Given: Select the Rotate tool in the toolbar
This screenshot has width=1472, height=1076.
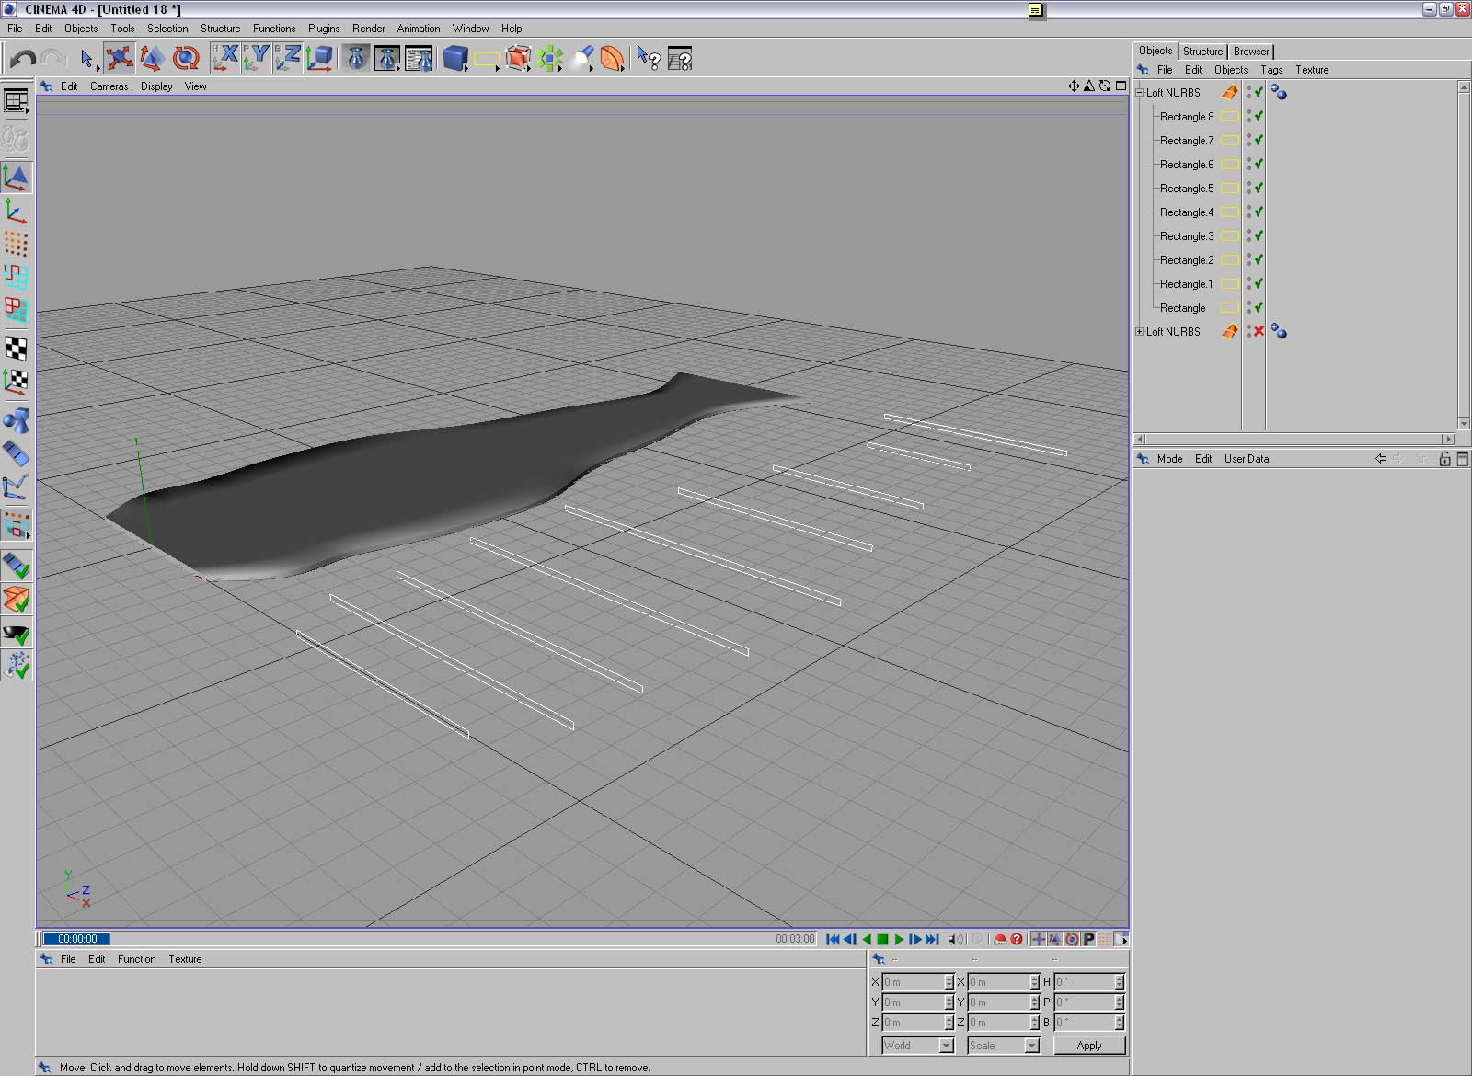Looking at the screenshot, I should (x=186, y=59).
